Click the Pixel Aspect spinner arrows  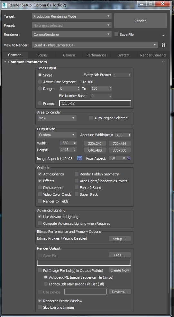[124, 158]
